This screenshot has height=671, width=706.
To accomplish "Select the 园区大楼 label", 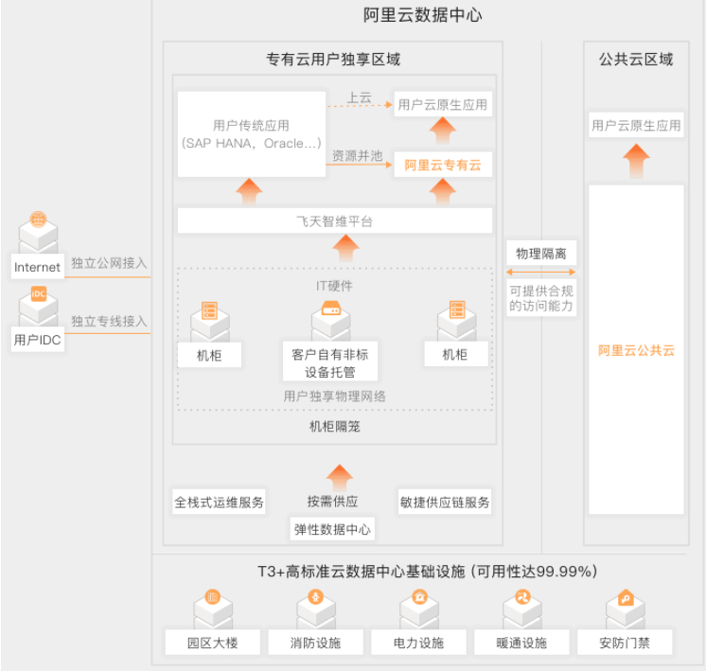I will [213, 643].
